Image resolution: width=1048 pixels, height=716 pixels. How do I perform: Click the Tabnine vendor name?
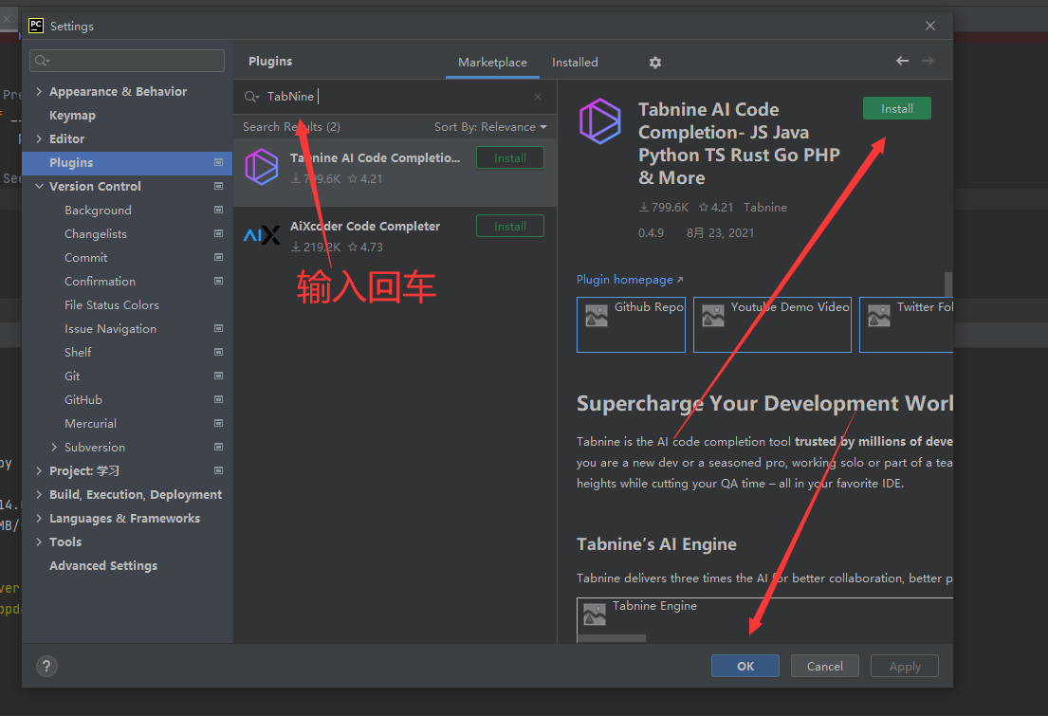[x=765, y=208]
